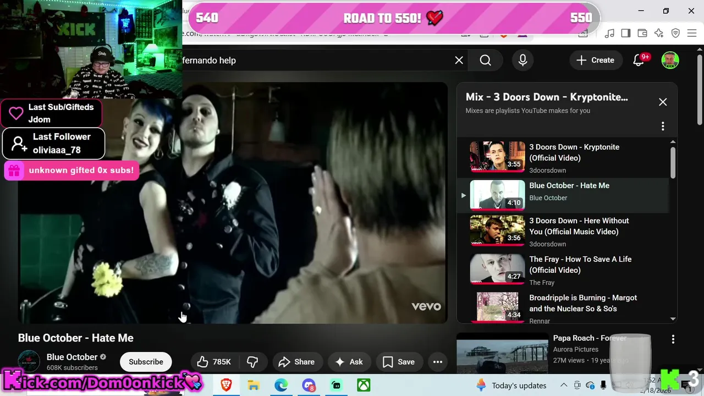
Task: Share the Hate Me video
Action: pos(296,362)
